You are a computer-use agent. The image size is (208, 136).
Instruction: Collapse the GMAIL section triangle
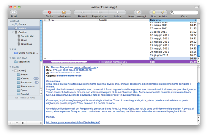pos(10,67)
